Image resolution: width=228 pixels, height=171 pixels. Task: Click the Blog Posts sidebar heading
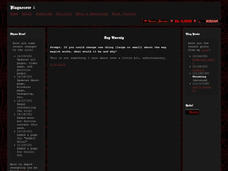click(193, 34)
